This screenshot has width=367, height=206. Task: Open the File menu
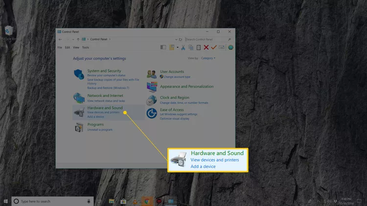(60, 47)
